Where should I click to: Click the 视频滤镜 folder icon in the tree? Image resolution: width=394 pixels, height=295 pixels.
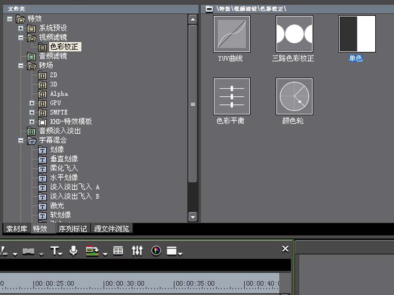[32, 39]
